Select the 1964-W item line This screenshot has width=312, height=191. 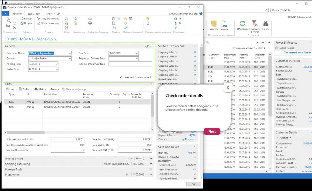coord(77,107)
